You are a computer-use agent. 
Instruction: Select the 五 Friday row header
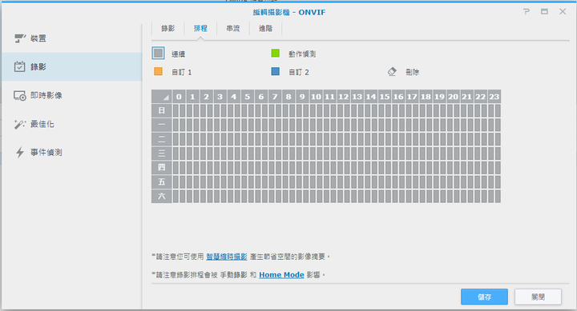click(x=162, y=181)
